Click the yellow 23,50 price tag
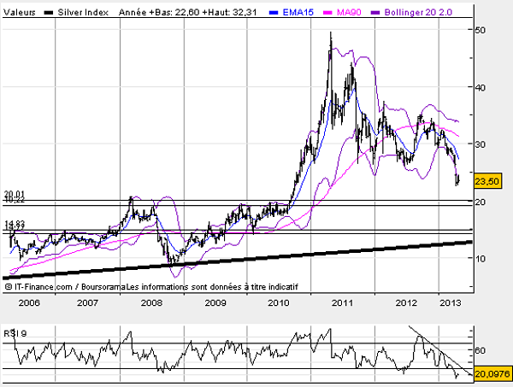The height and width of the screenshot is (387, 513). pyautogui.click(x=487, y=180)
